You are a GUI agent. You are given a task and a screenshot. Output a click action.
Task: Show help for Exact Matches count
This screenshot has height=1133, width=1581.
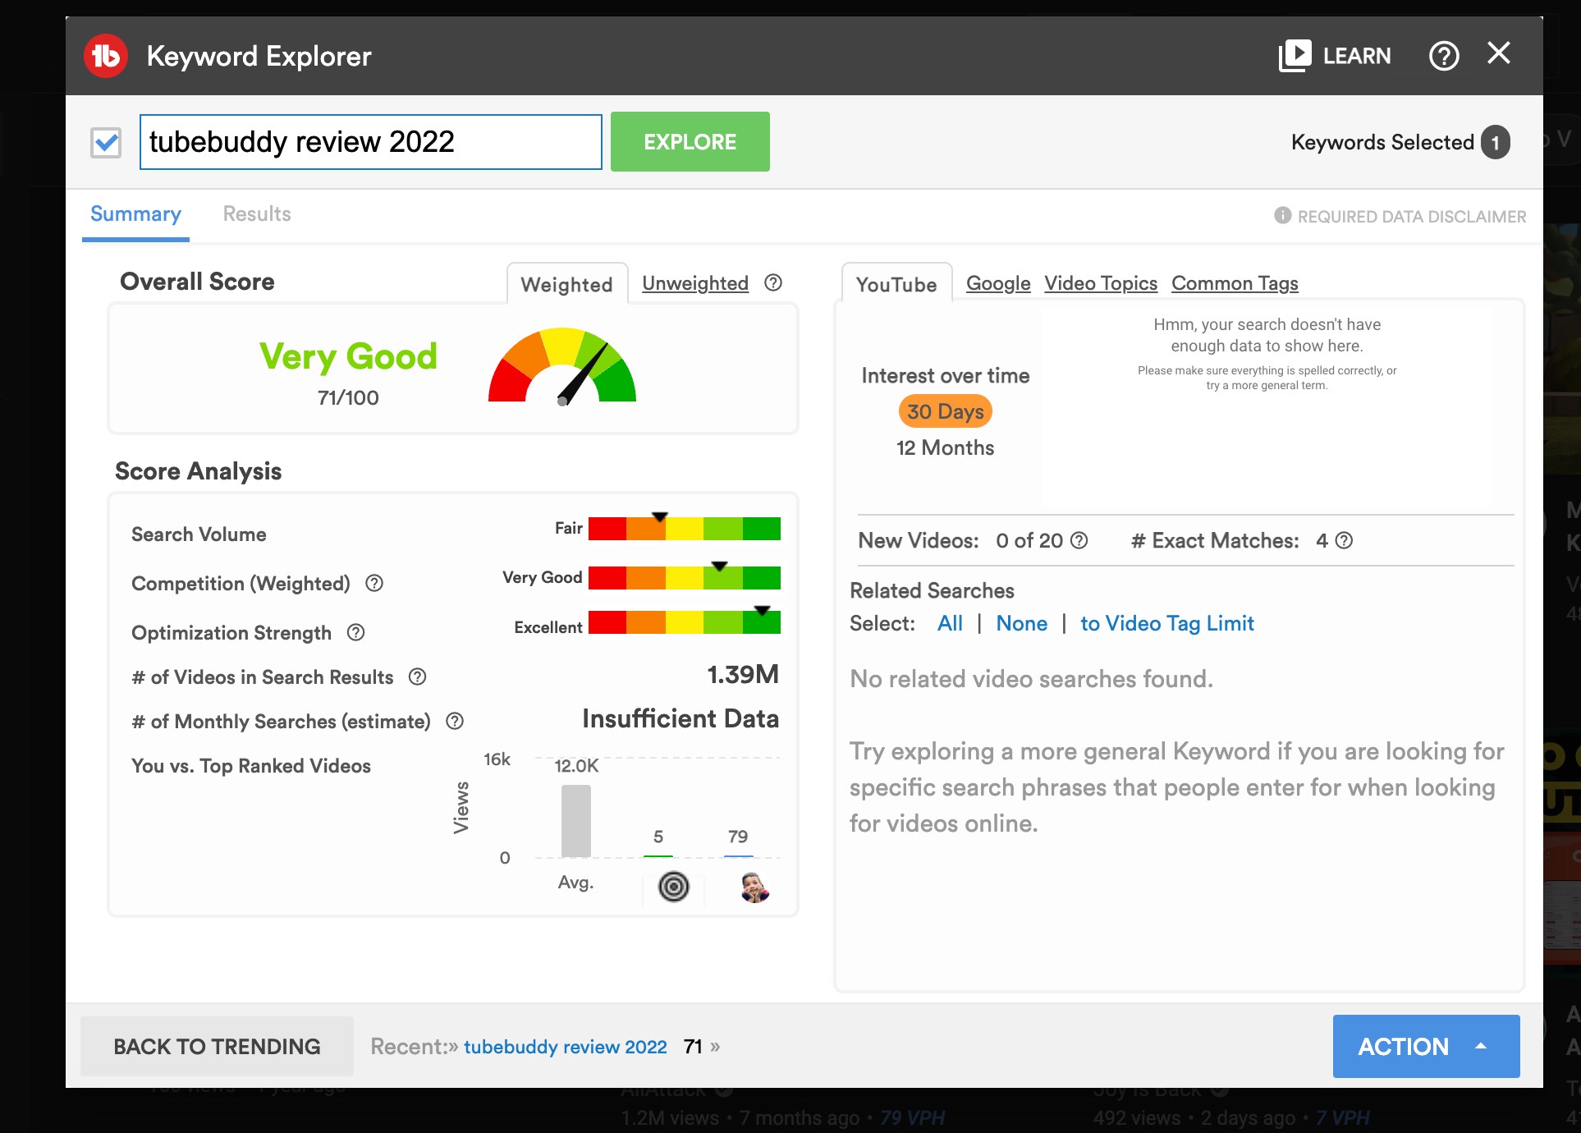1345,540
